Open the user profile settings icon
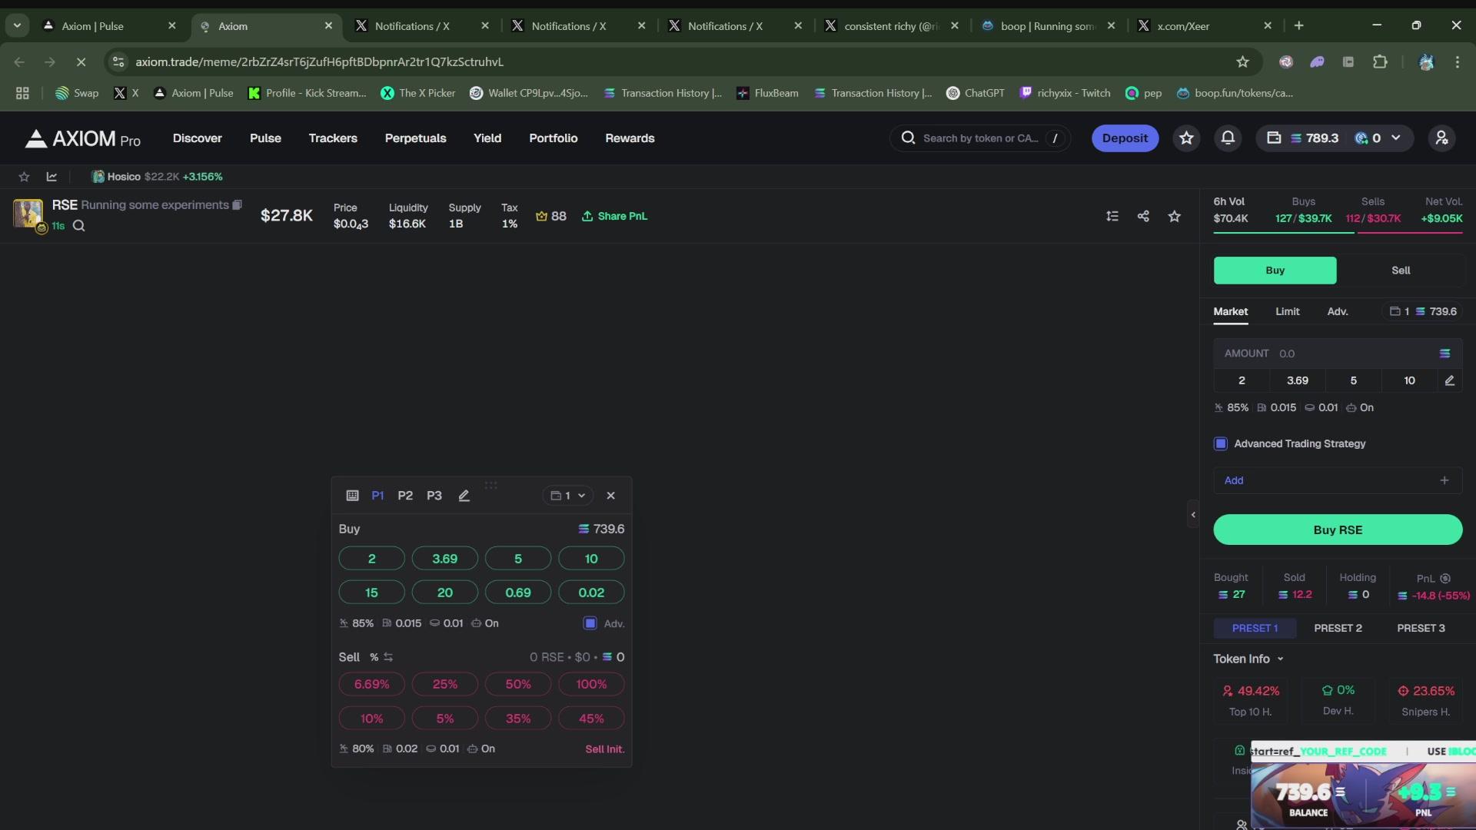Viewport: 1476px width, 830px height. click(1441, 138)
